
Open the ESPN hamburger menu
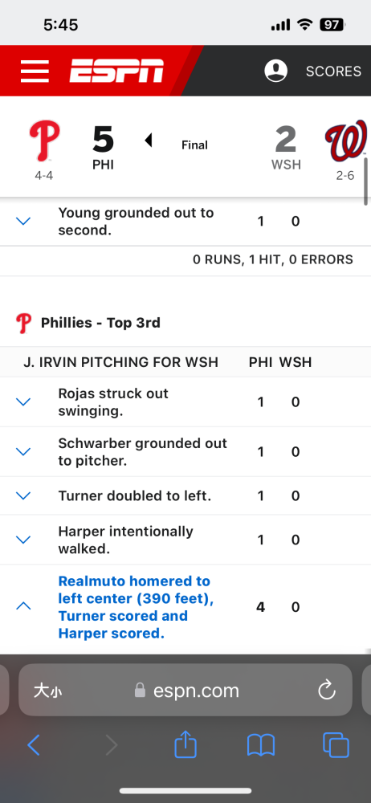(35, 71)
